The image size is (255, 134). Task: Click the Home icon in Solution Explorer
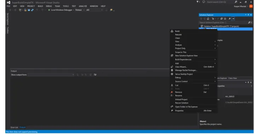208,19
